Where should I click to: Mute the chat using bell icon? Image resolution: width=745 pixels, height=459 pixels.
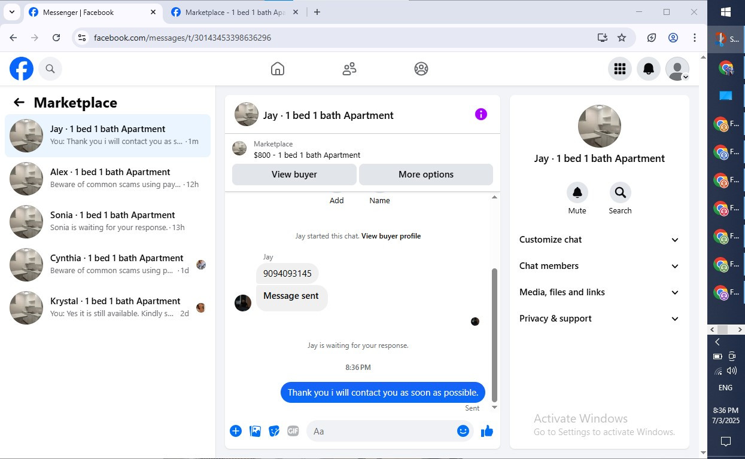pyautogui.click(x=577, y=192)
